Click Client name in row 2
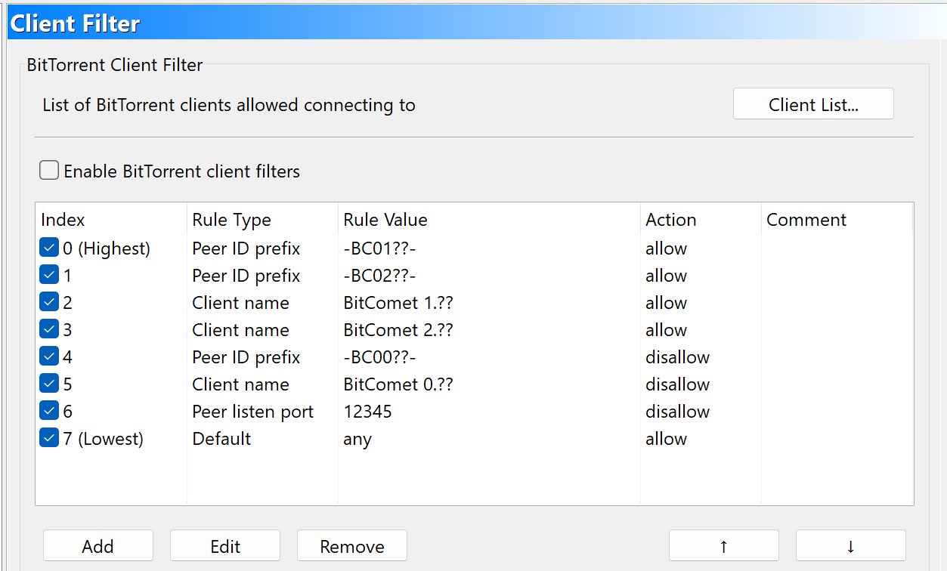The image size is (947, 571). 240,303
